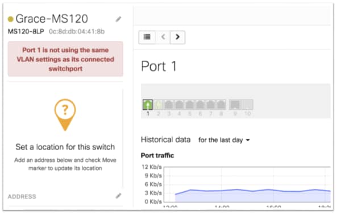Open the "for the last day" time range dropdown
This screenshot has width=341, height=215.
[224, 140]
